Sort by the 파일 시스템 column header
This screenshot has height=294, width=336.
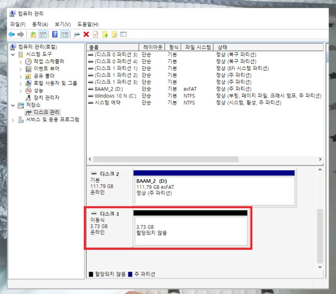coord(197,47)
